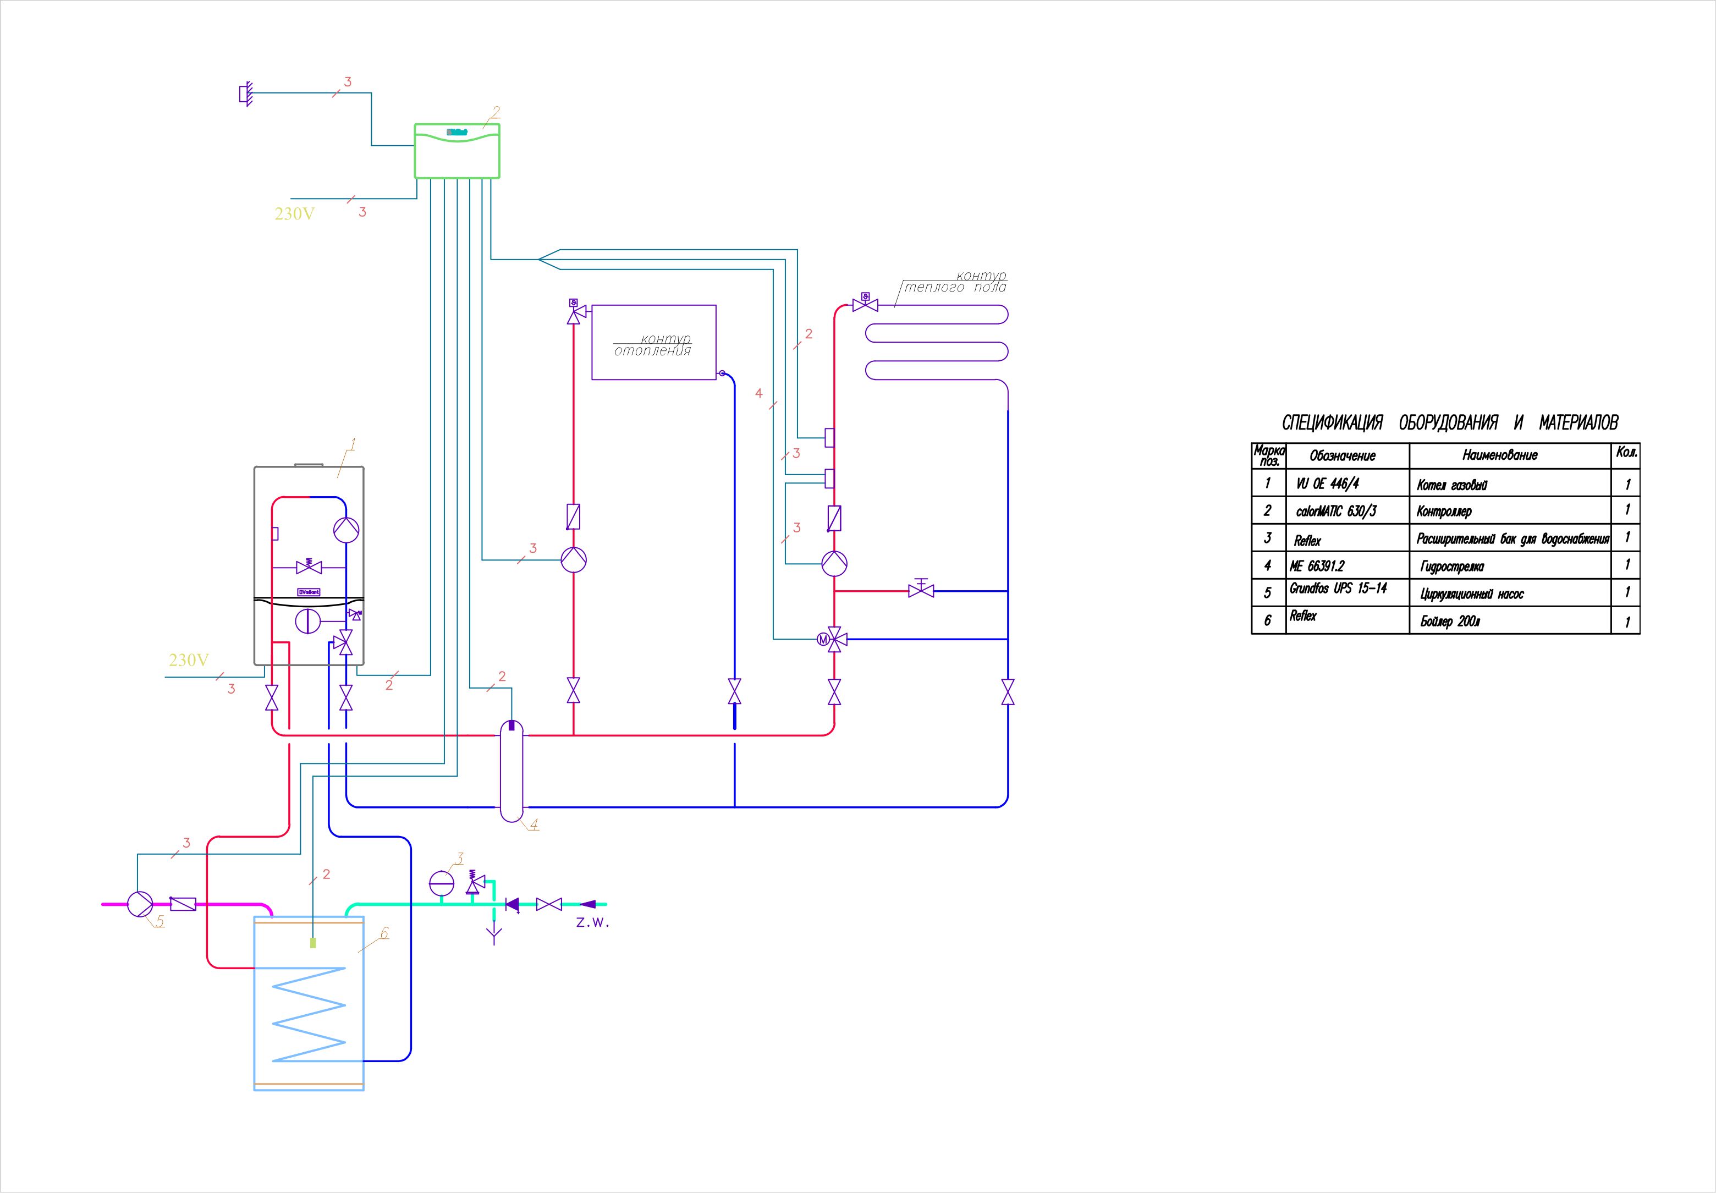1716x1193 pixels.
Task: Select table cell 'calorMATIC 630/3'
Action: [1336, 512]
